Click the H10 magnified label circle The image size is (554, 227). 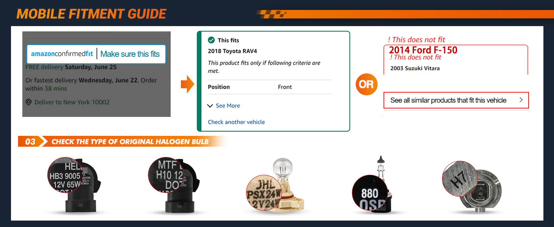(165, 175)
